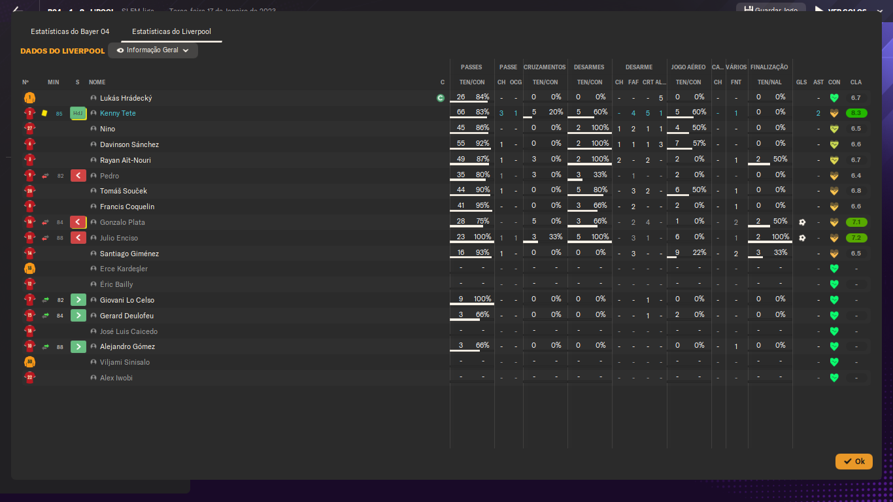Sort by the MIN column header
The height and width of the screenshot is (502, 893).
click(54, 82)
